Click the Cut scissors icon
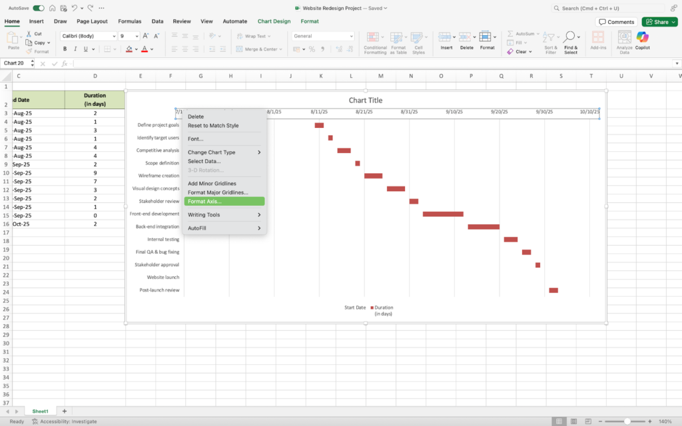This screenshot has width=682, height=426. point(28,33)
